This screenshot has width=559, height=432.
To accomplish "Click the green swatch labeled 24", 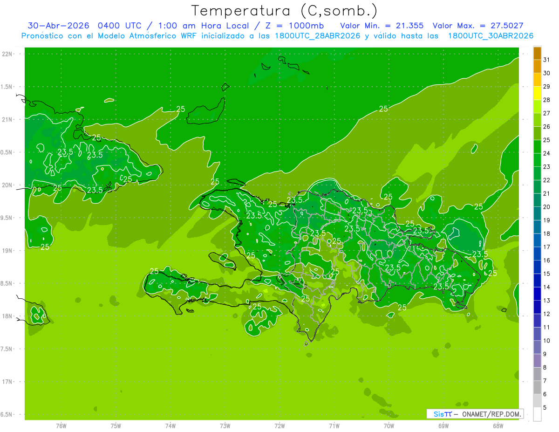I will (537, 147).
